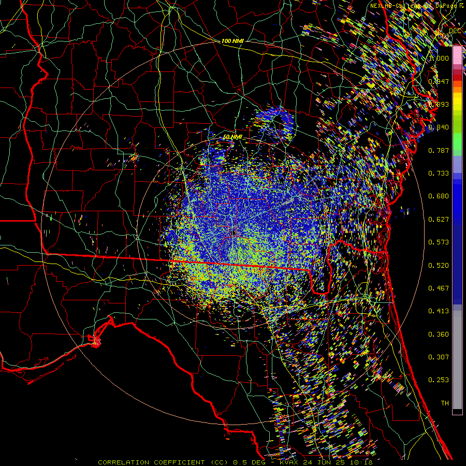
Task: Click the 0.520 scale label
Action: pyautogui.click(x=439, y=266)
